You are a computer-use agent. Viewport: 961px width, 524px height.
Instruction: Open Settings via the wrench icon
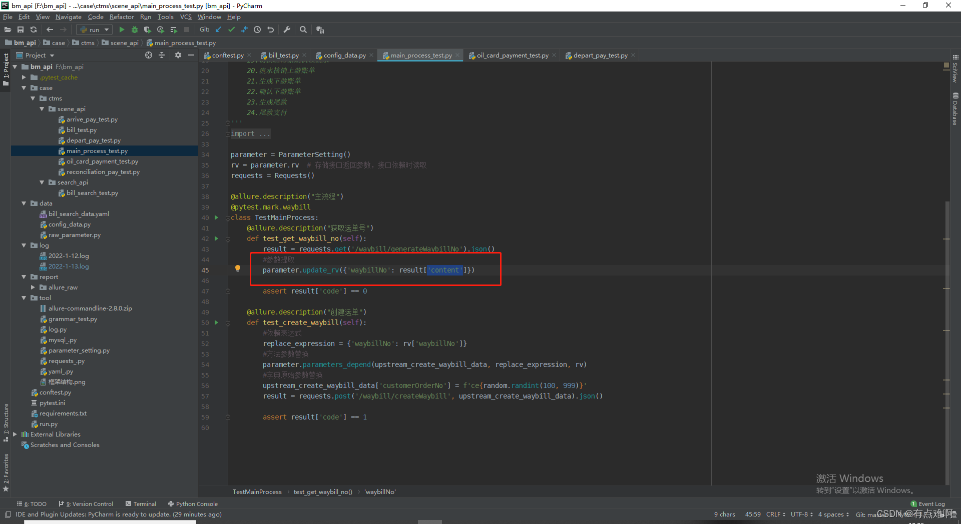point(287,29)
